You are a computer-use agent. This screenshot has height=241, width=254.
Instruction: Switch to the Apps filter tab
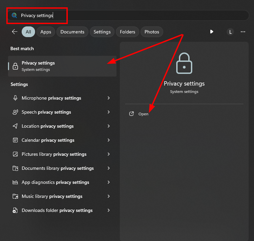pyautogui.click(x=46, y=32)
